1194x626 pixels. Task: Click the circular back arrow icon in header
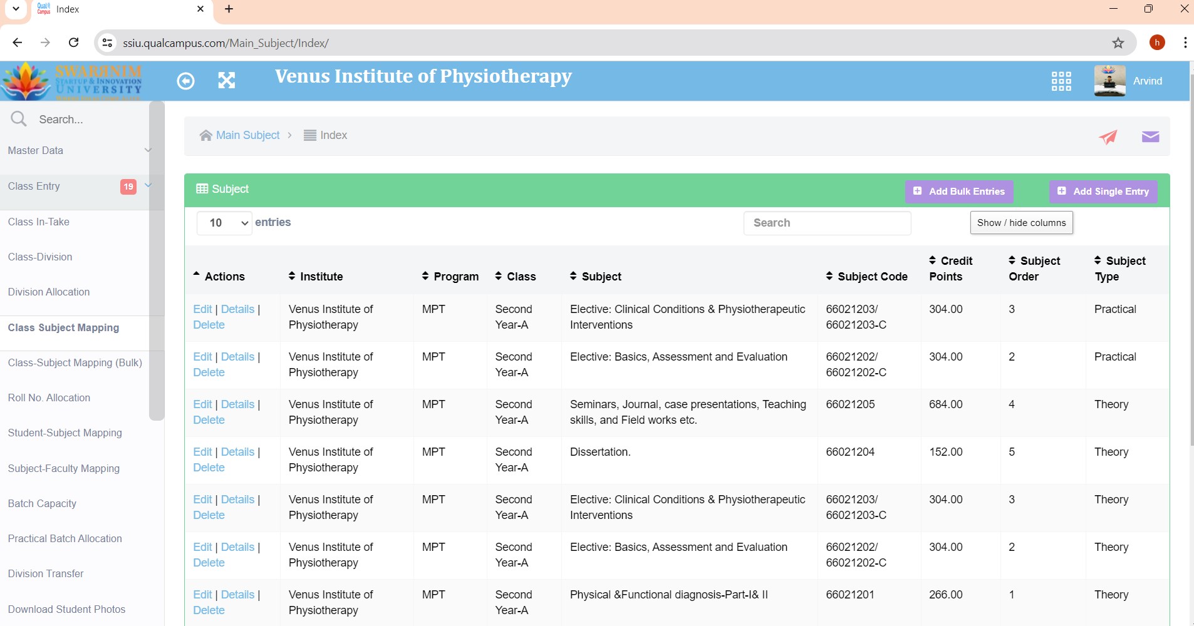pos(185,81)
